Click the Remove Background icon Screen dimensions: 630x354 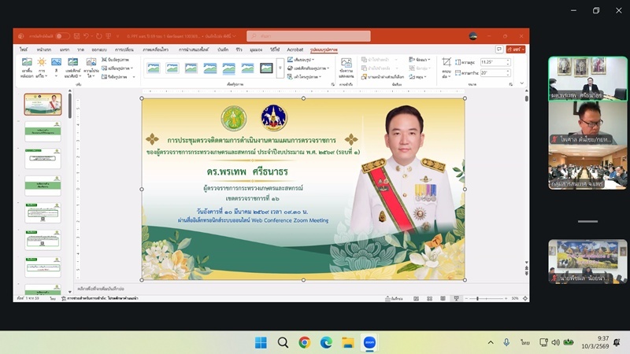click(27, 66)
